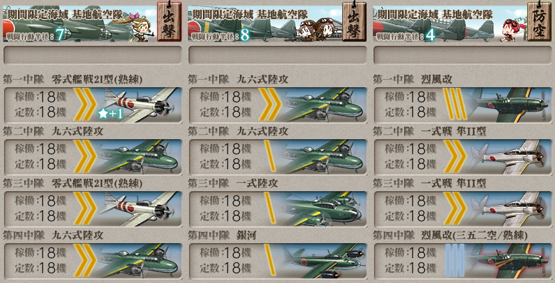Select first base's fourth squadron 九六式陸攻 plane
Screen dimensions: 555x283
coord(138,261)
